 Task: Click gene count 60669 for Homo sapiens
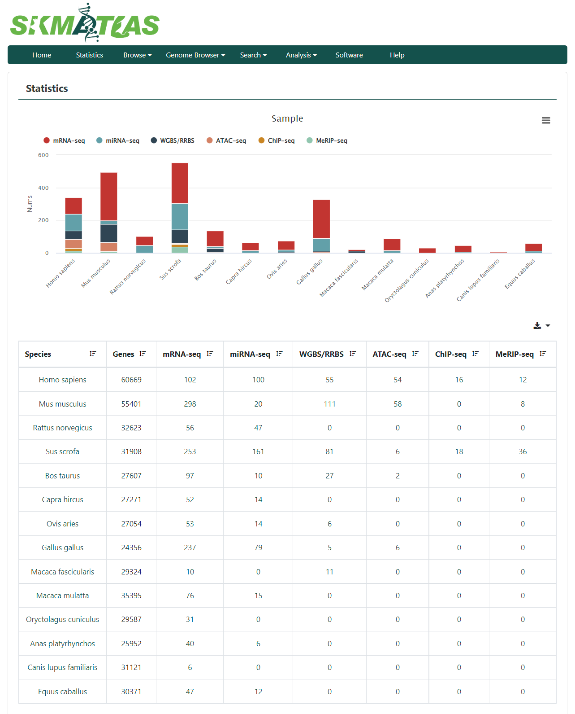(131, 380)
